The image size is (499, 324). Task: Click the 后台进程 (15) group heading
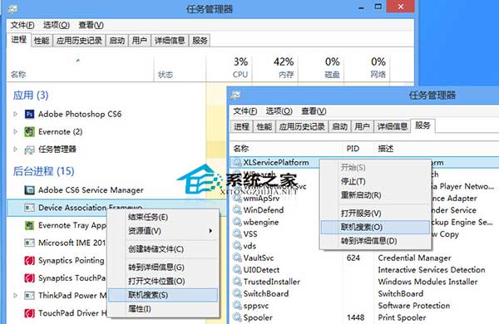[43, 171]
